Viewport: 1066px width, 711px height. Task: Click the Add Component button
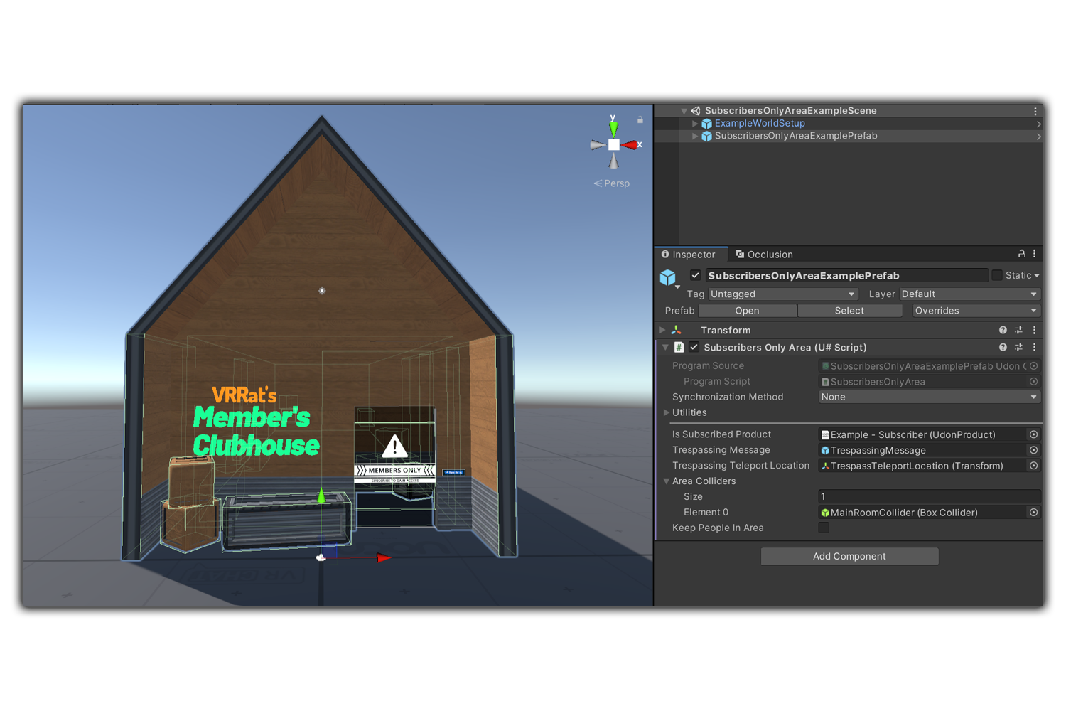tap(849, 556)
